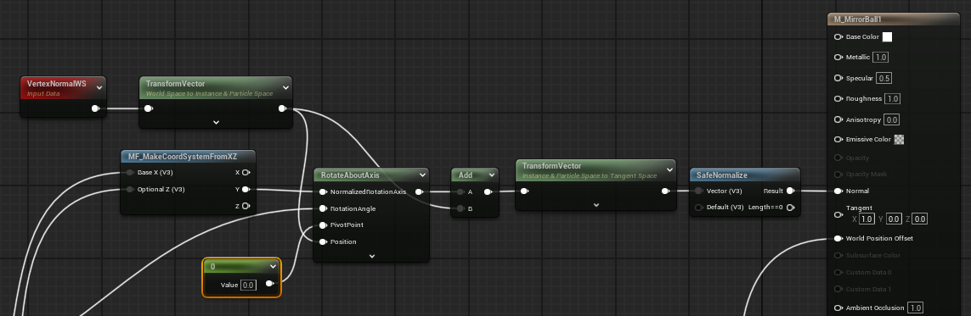The width and height of the screenshot is (971, 316).
Task: Click the Optional Z (V3) input pin
Action: tap(130, 189)
